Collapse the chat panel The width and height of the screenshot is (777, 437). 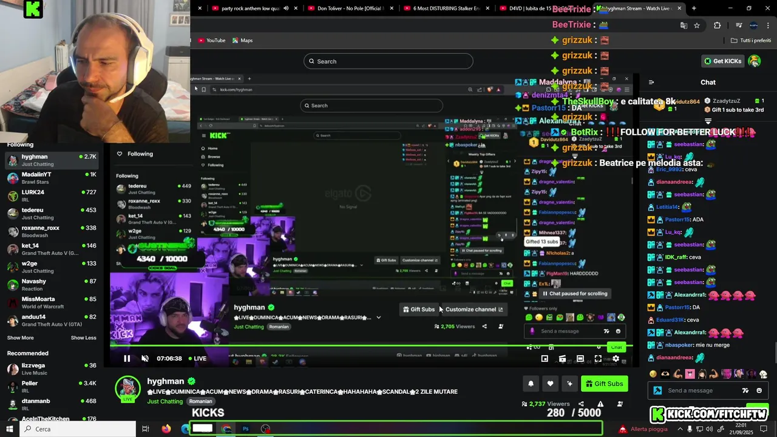tap(651, 83)
